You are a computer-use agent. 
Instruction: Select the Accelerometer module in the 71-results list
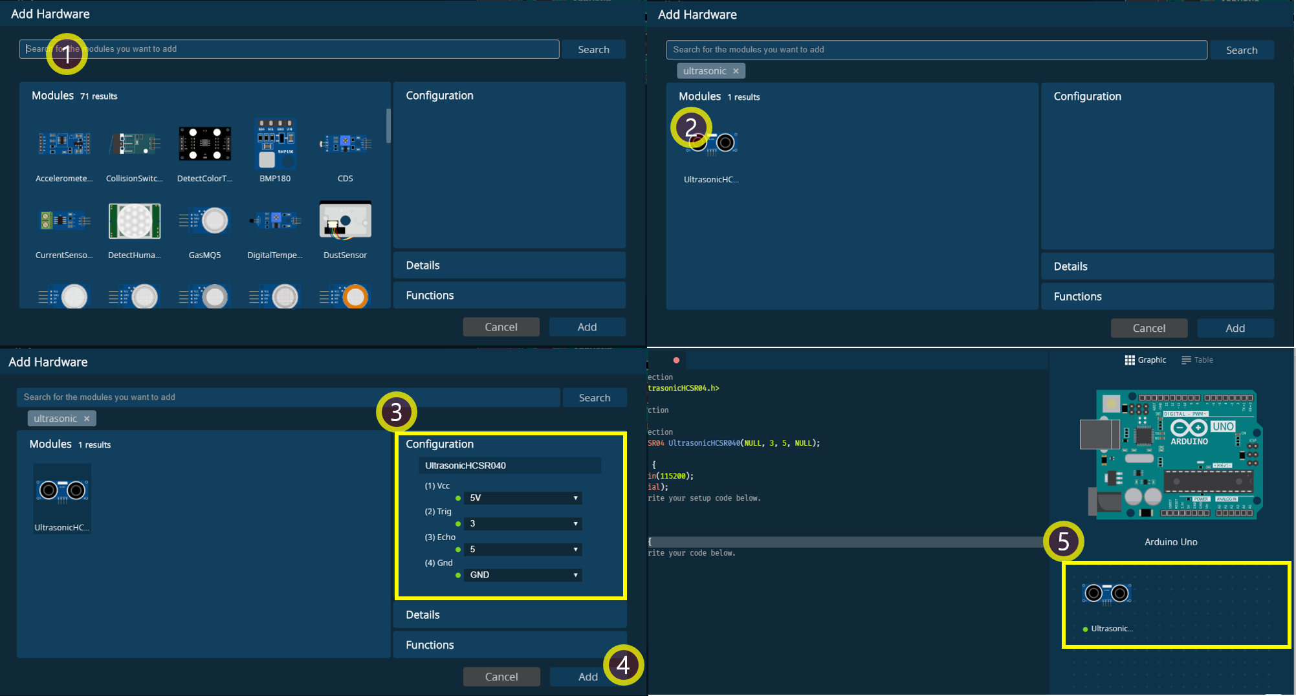(x=64, y=144)
